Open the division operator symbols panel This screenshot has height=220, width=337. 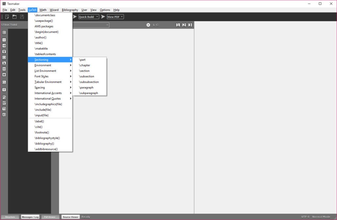[x=4, y=40]
